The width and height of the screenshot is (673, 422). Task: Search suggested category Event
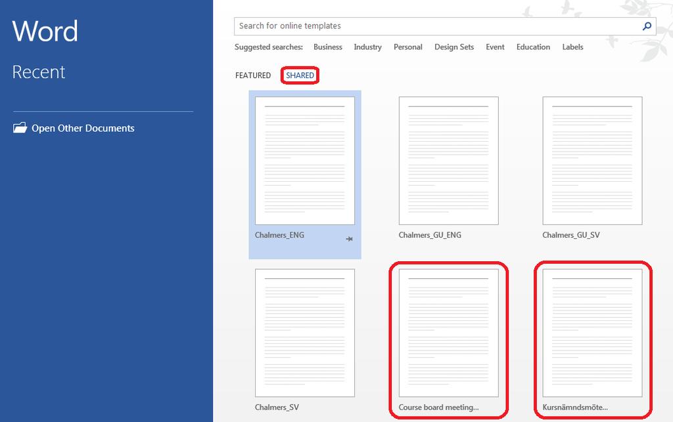(x=495, y=47)
